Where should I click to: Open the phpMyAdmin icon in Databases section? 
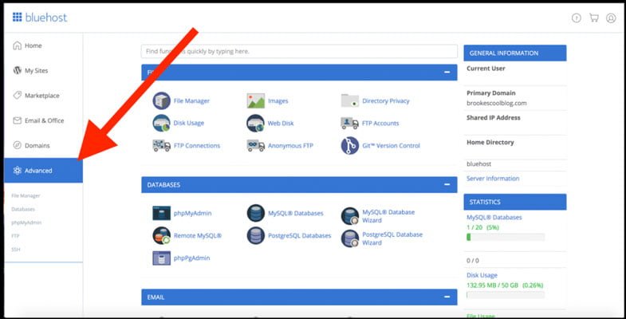coord(161,213)
